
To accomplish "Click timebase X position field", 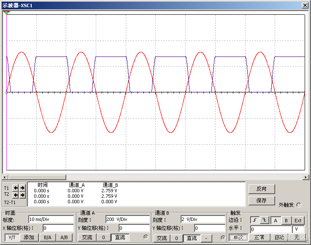I will point(58,228).
